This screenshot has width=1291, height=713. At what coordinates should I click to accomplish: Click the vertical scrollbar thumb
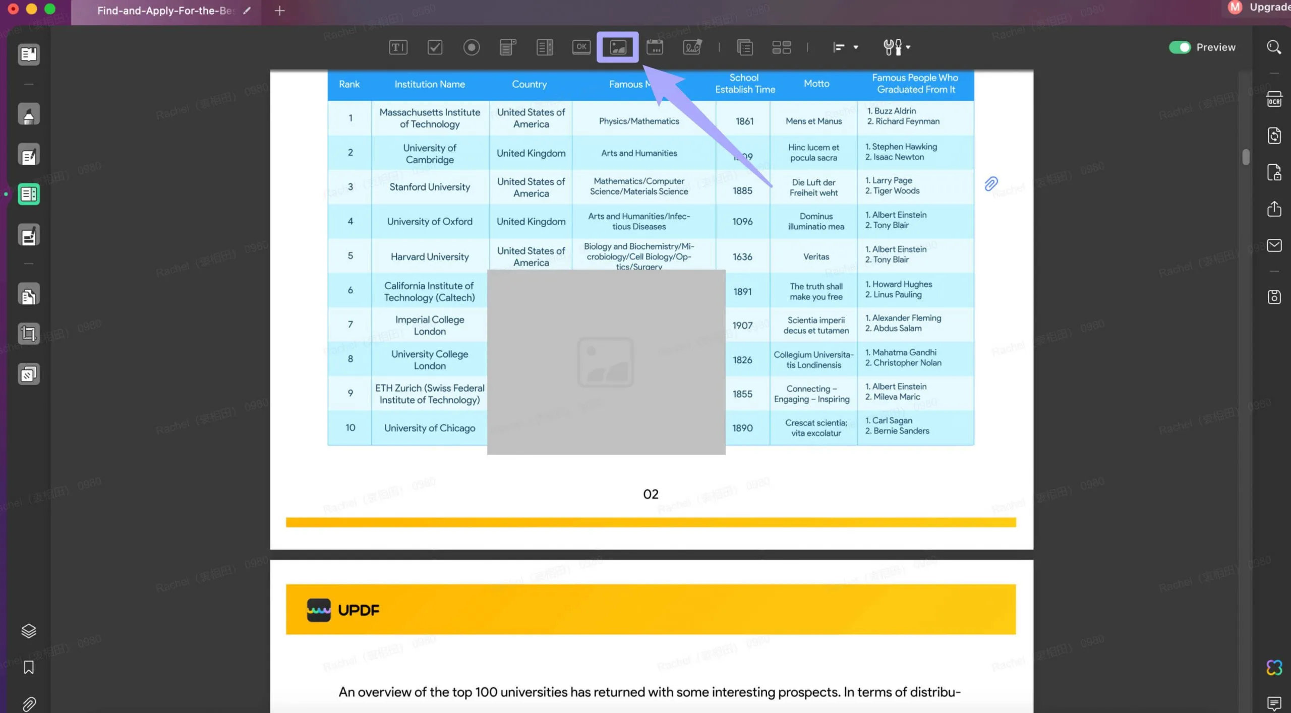click(1246, 157)
